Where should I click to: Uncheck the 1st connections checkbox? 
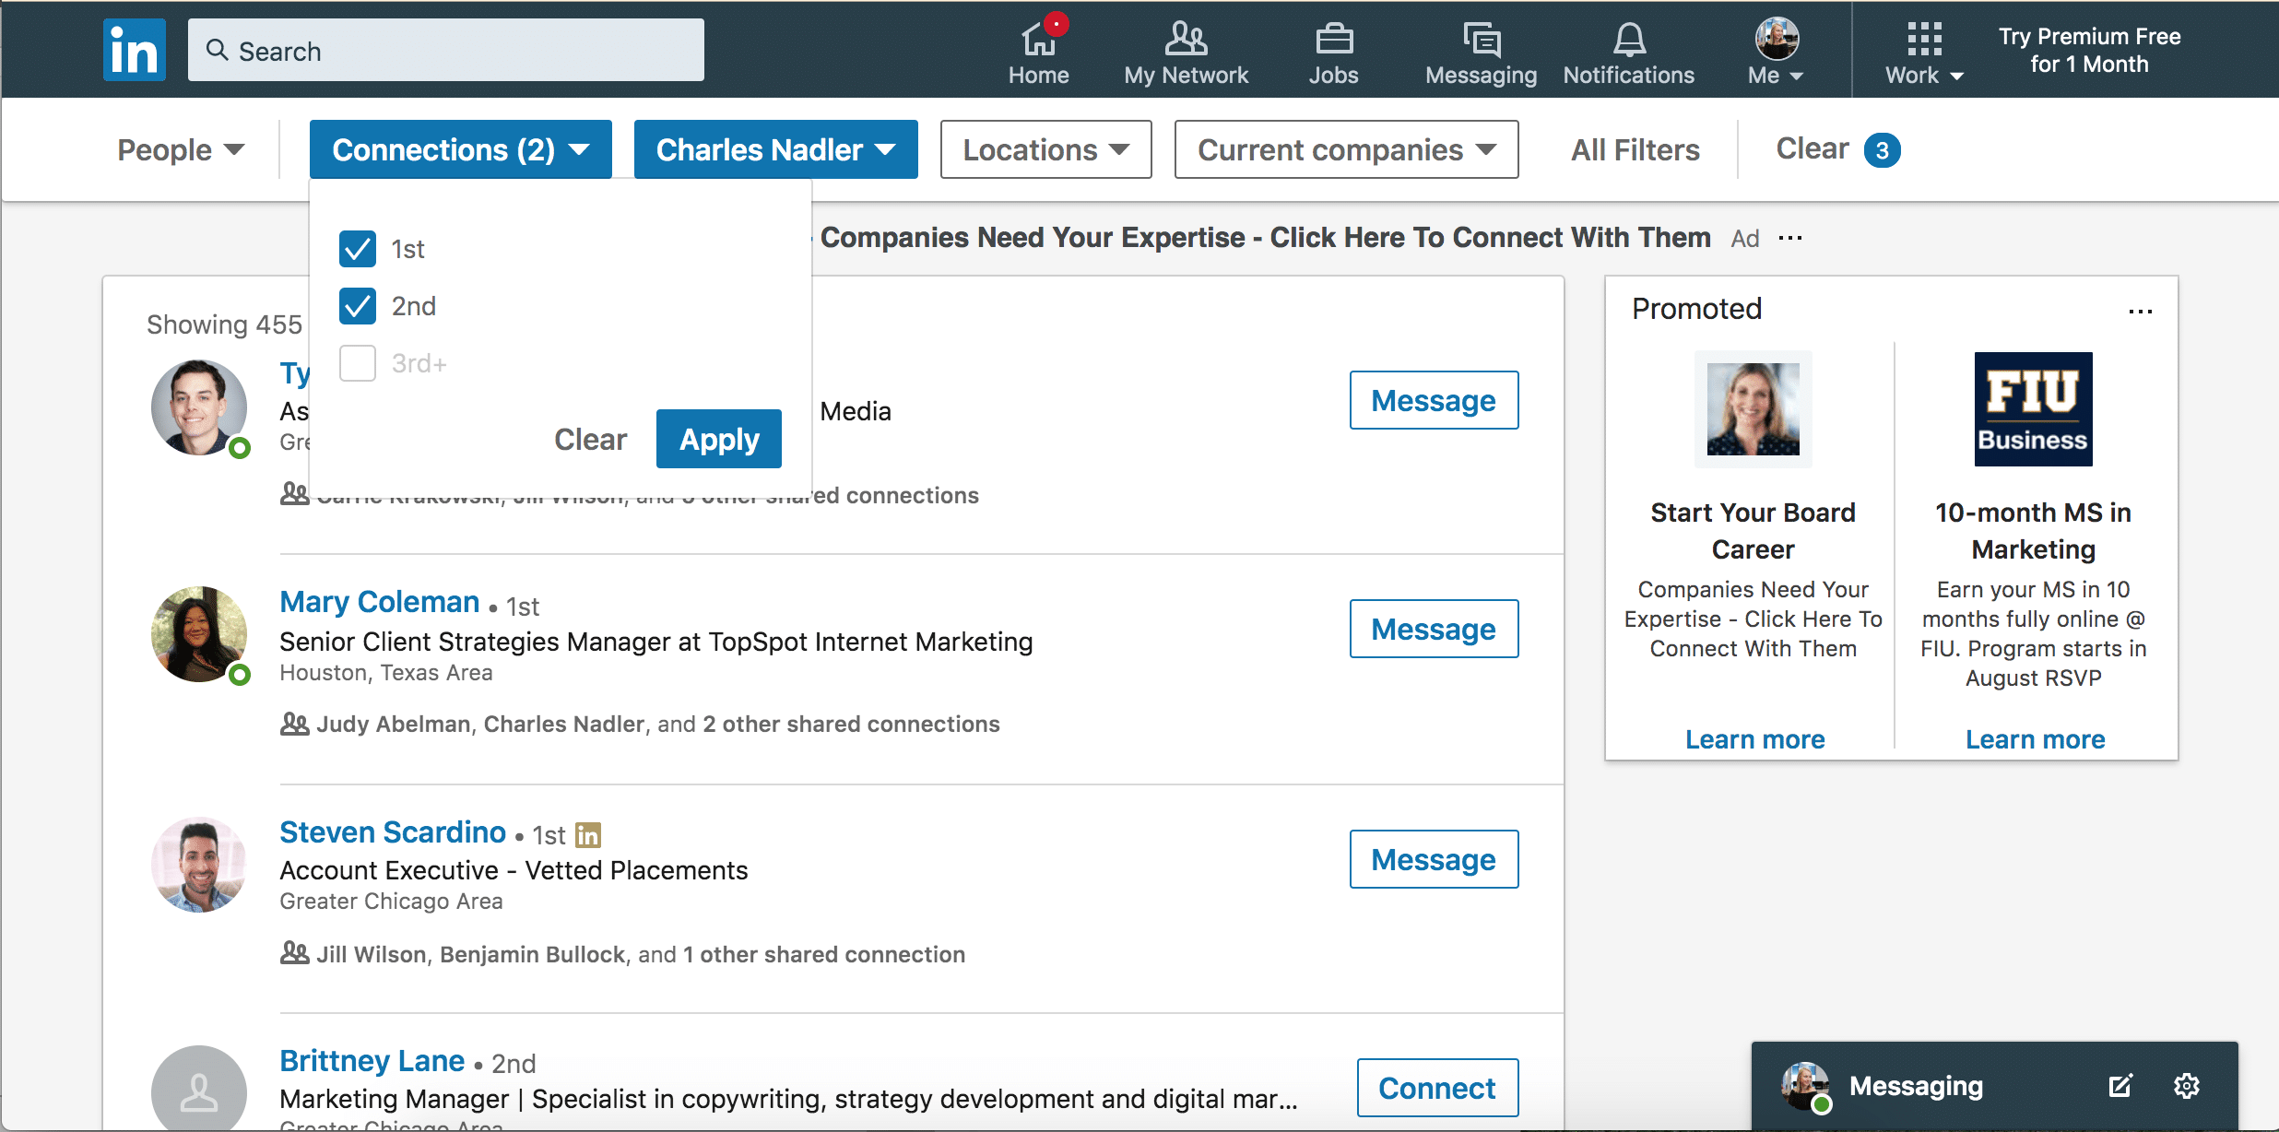(x=358, y=249)
